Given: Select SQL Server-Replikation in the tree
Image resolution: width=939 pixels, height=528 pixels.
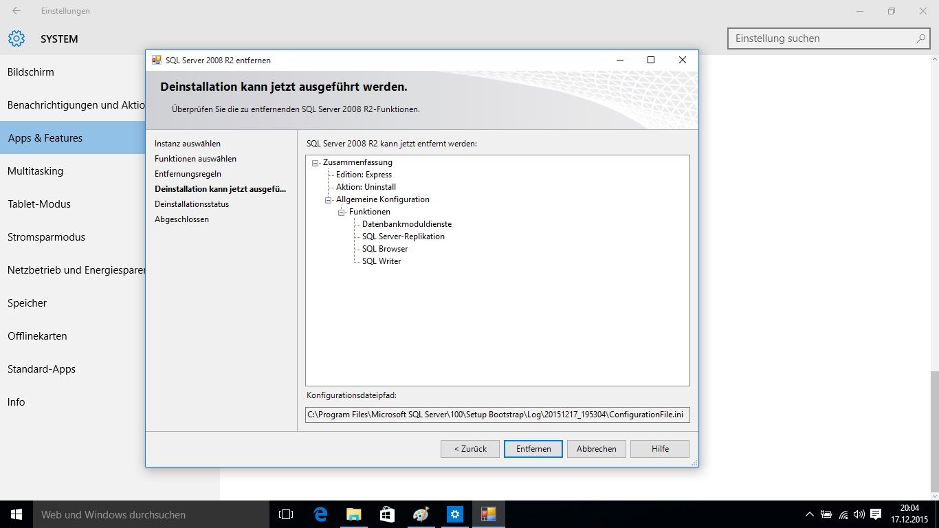Looking at the screenshot, I should (404, 236).
